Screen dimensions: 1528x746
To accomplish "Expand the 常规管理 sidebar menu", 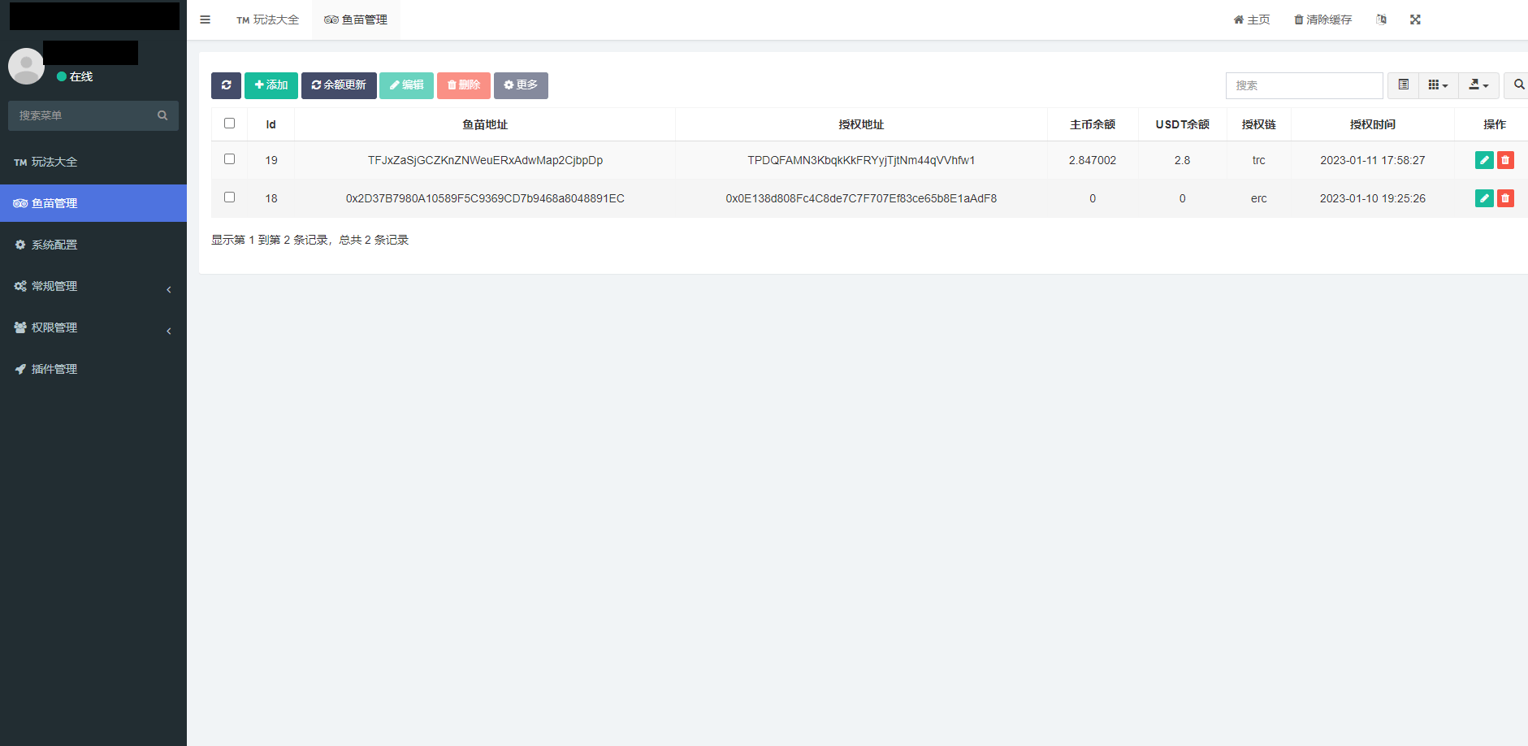I will pos(93,286).
